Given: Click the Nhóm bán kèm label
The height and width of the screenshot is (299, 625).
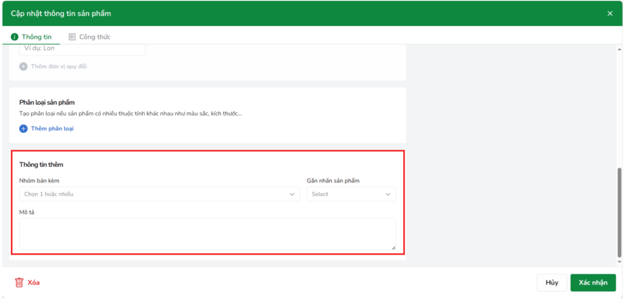Looking at the screenshot, I should tap(40, 181).
